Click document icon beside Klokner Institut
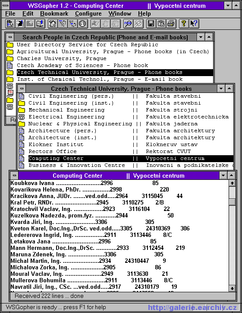Viewport: 242px width, 313px height. click(x=21, y=144)
